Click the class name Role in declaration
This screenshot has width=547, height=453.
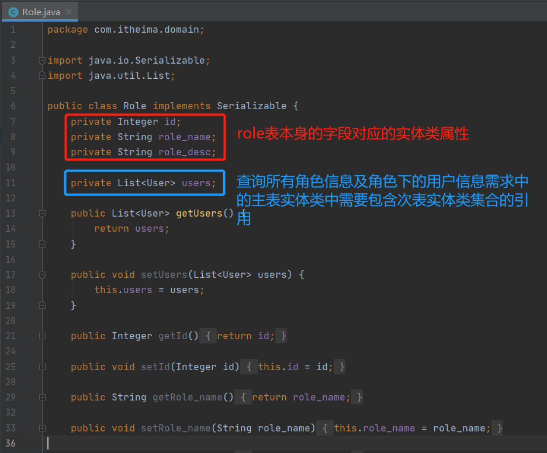pos(134,106)
